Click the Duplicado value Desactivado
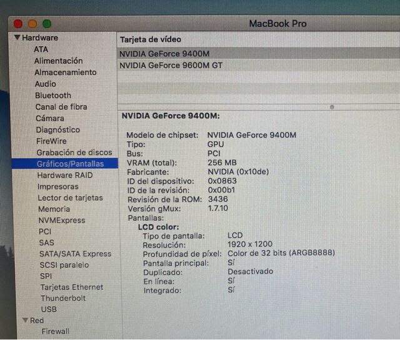The image size is (400, 340). (250, 271)
